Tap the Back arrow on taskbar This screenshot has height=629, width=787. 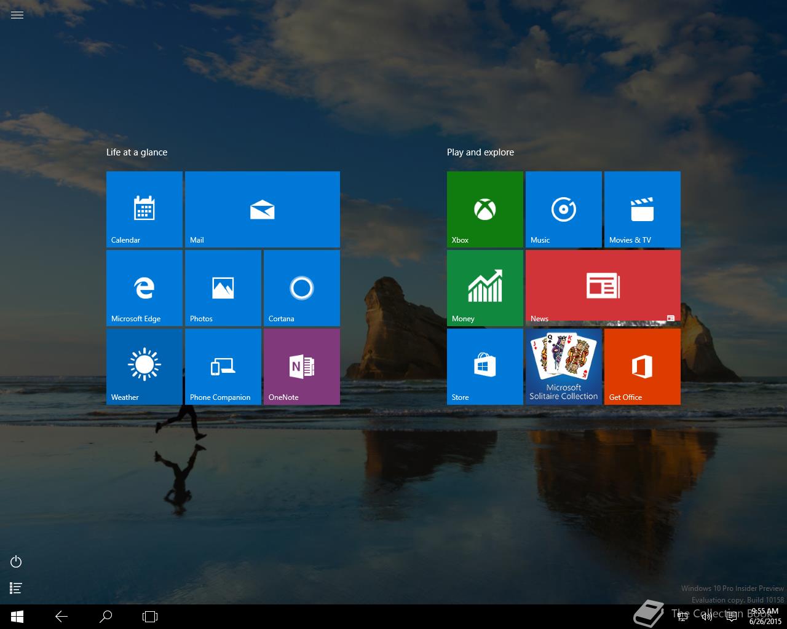(x=61, y=617)
